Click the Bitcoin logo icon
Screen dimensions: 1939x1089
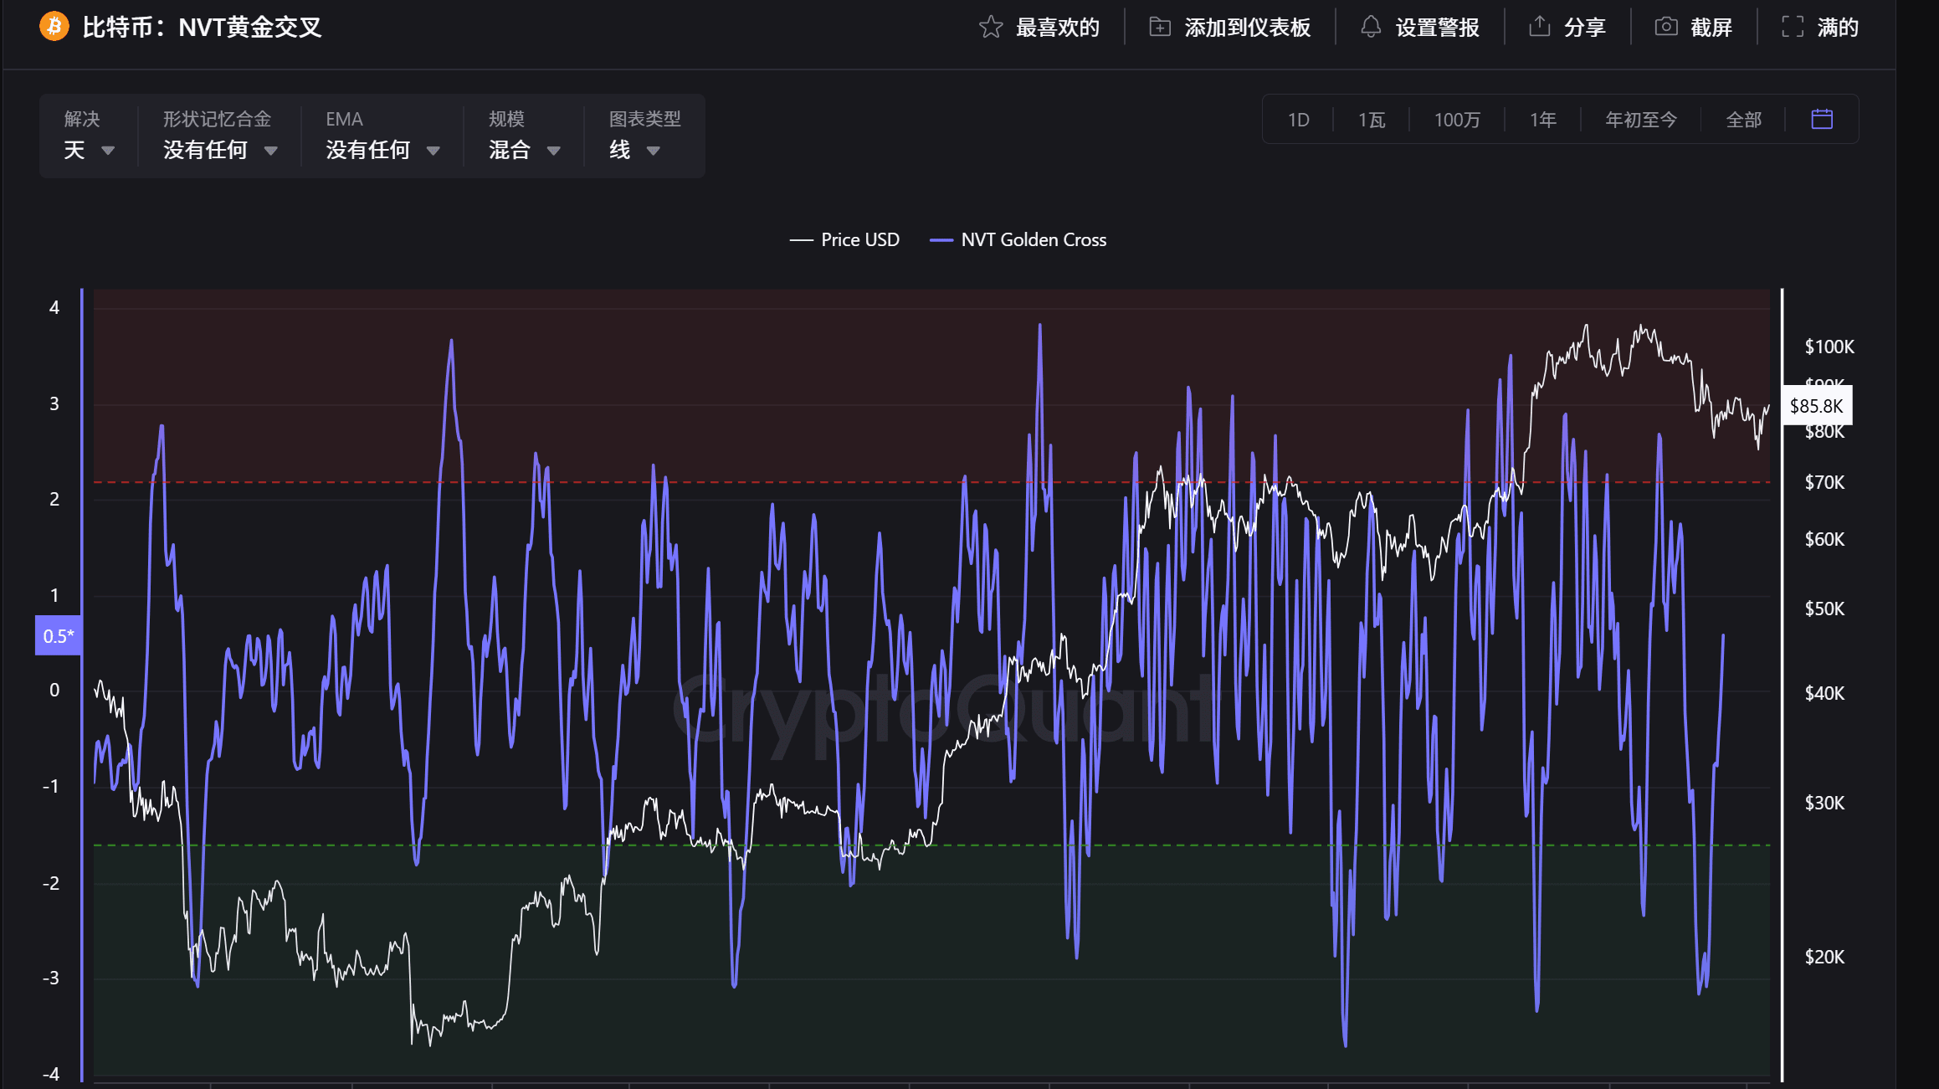tap(54, 27)
